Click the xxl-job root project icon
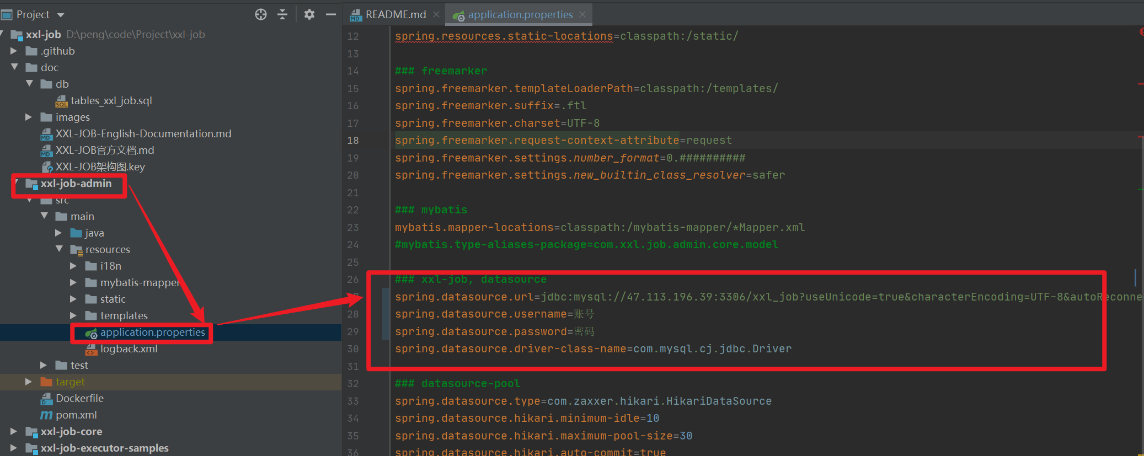Viewport: 1144px width, 456px height. tap(17, 35)
